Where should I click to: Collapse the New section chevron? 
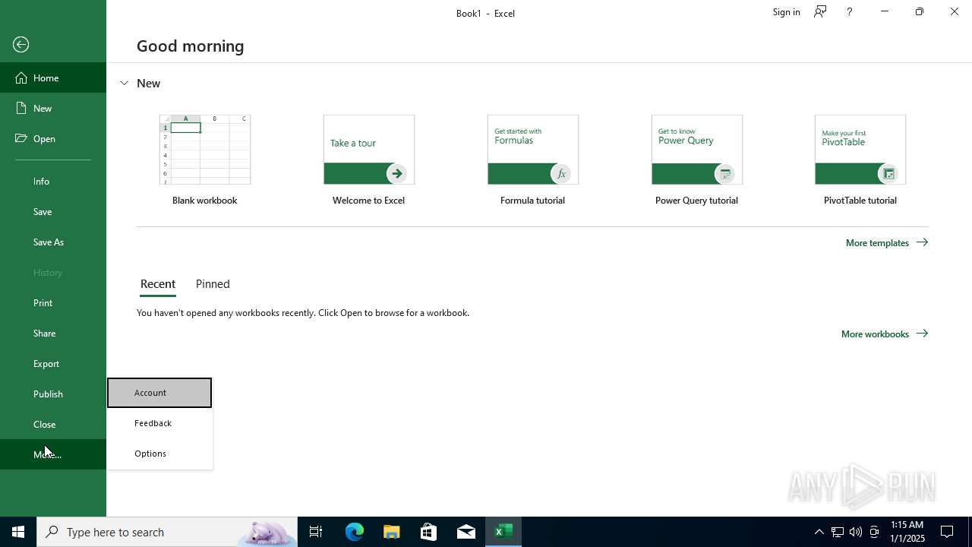pyautogui.click(x=124, y=83)
